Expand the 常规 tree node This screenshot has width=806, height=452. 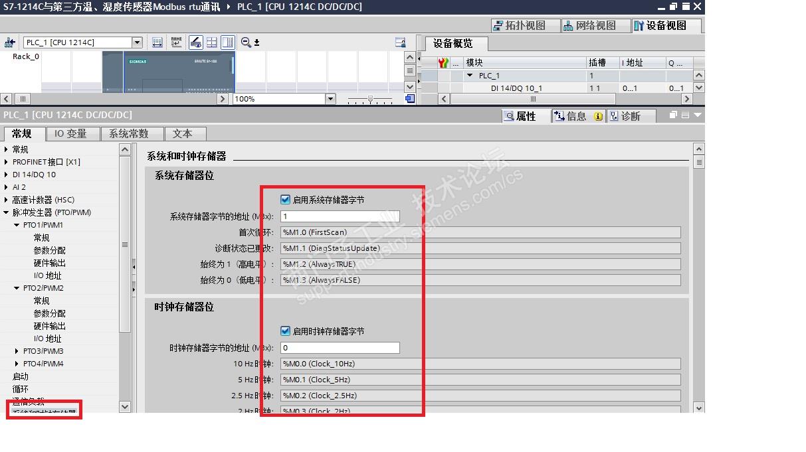(x=7, y=149)
